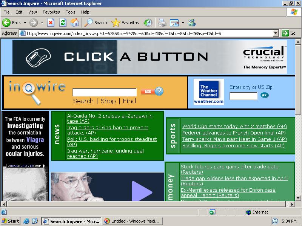
Task: Click the vertical scrollbar down arrow
Action: click(298, 198)
